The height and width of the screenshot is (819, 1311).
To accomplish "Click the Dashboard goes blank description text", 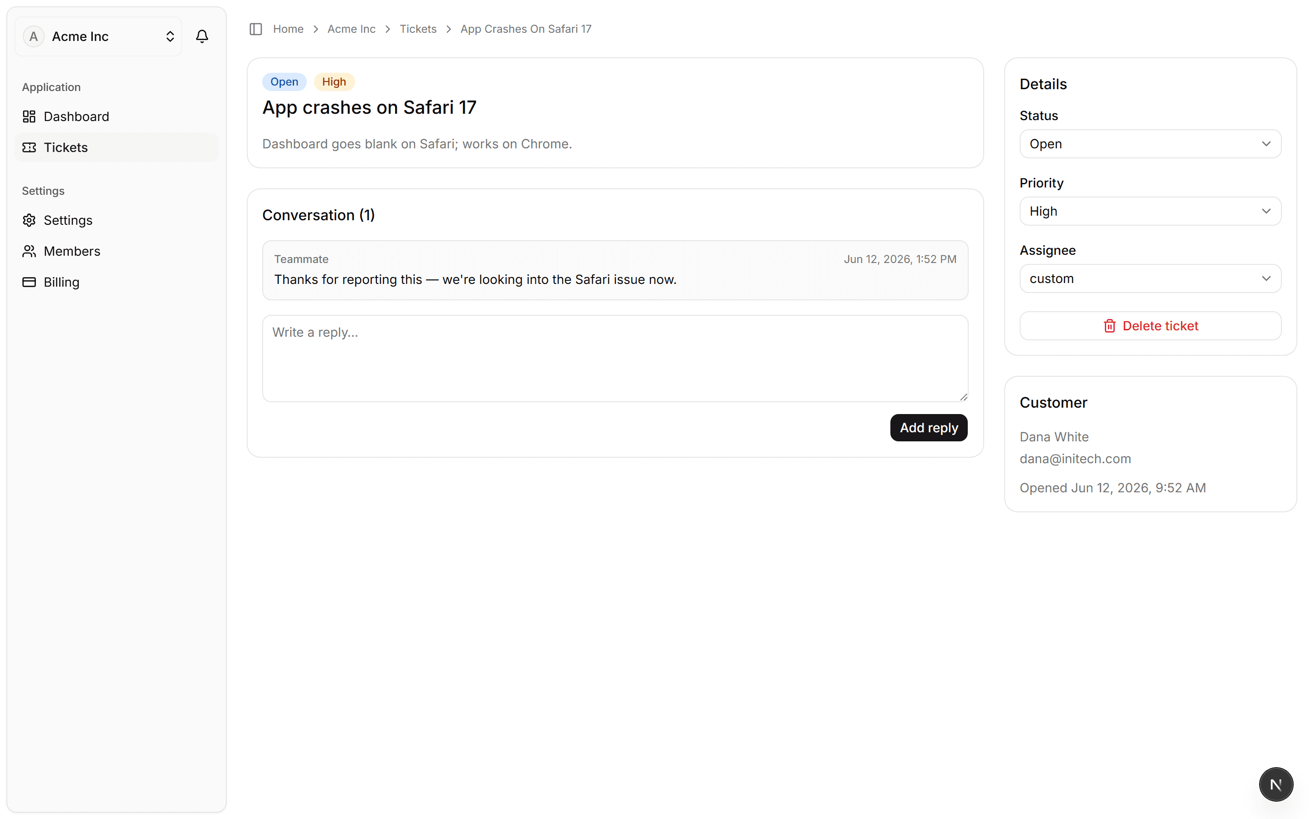I will (x=417, y=143).
